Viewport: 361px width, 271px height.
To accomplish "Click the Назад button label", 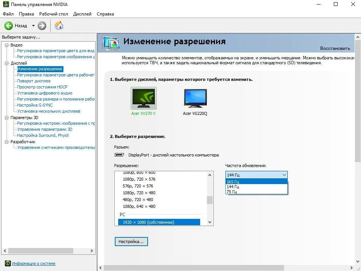I will pos(21,26).
